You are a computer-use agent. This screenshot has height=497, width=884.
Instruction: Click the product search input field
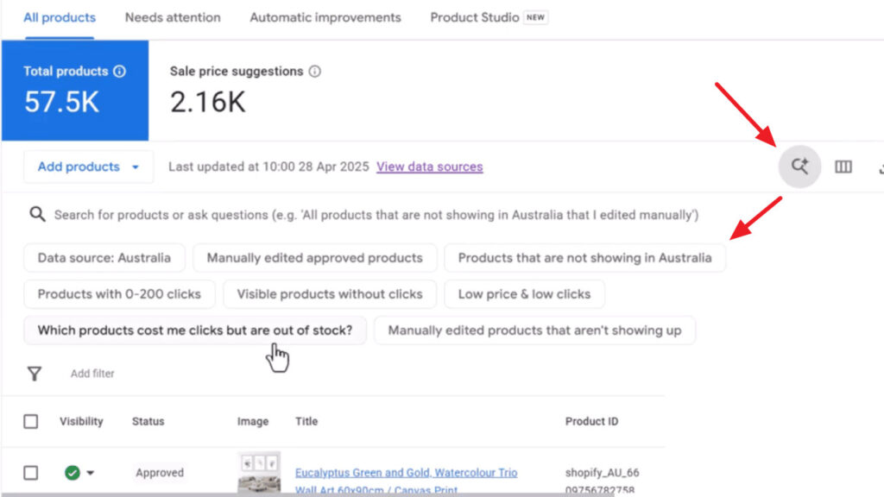click(x=376, y=214)
